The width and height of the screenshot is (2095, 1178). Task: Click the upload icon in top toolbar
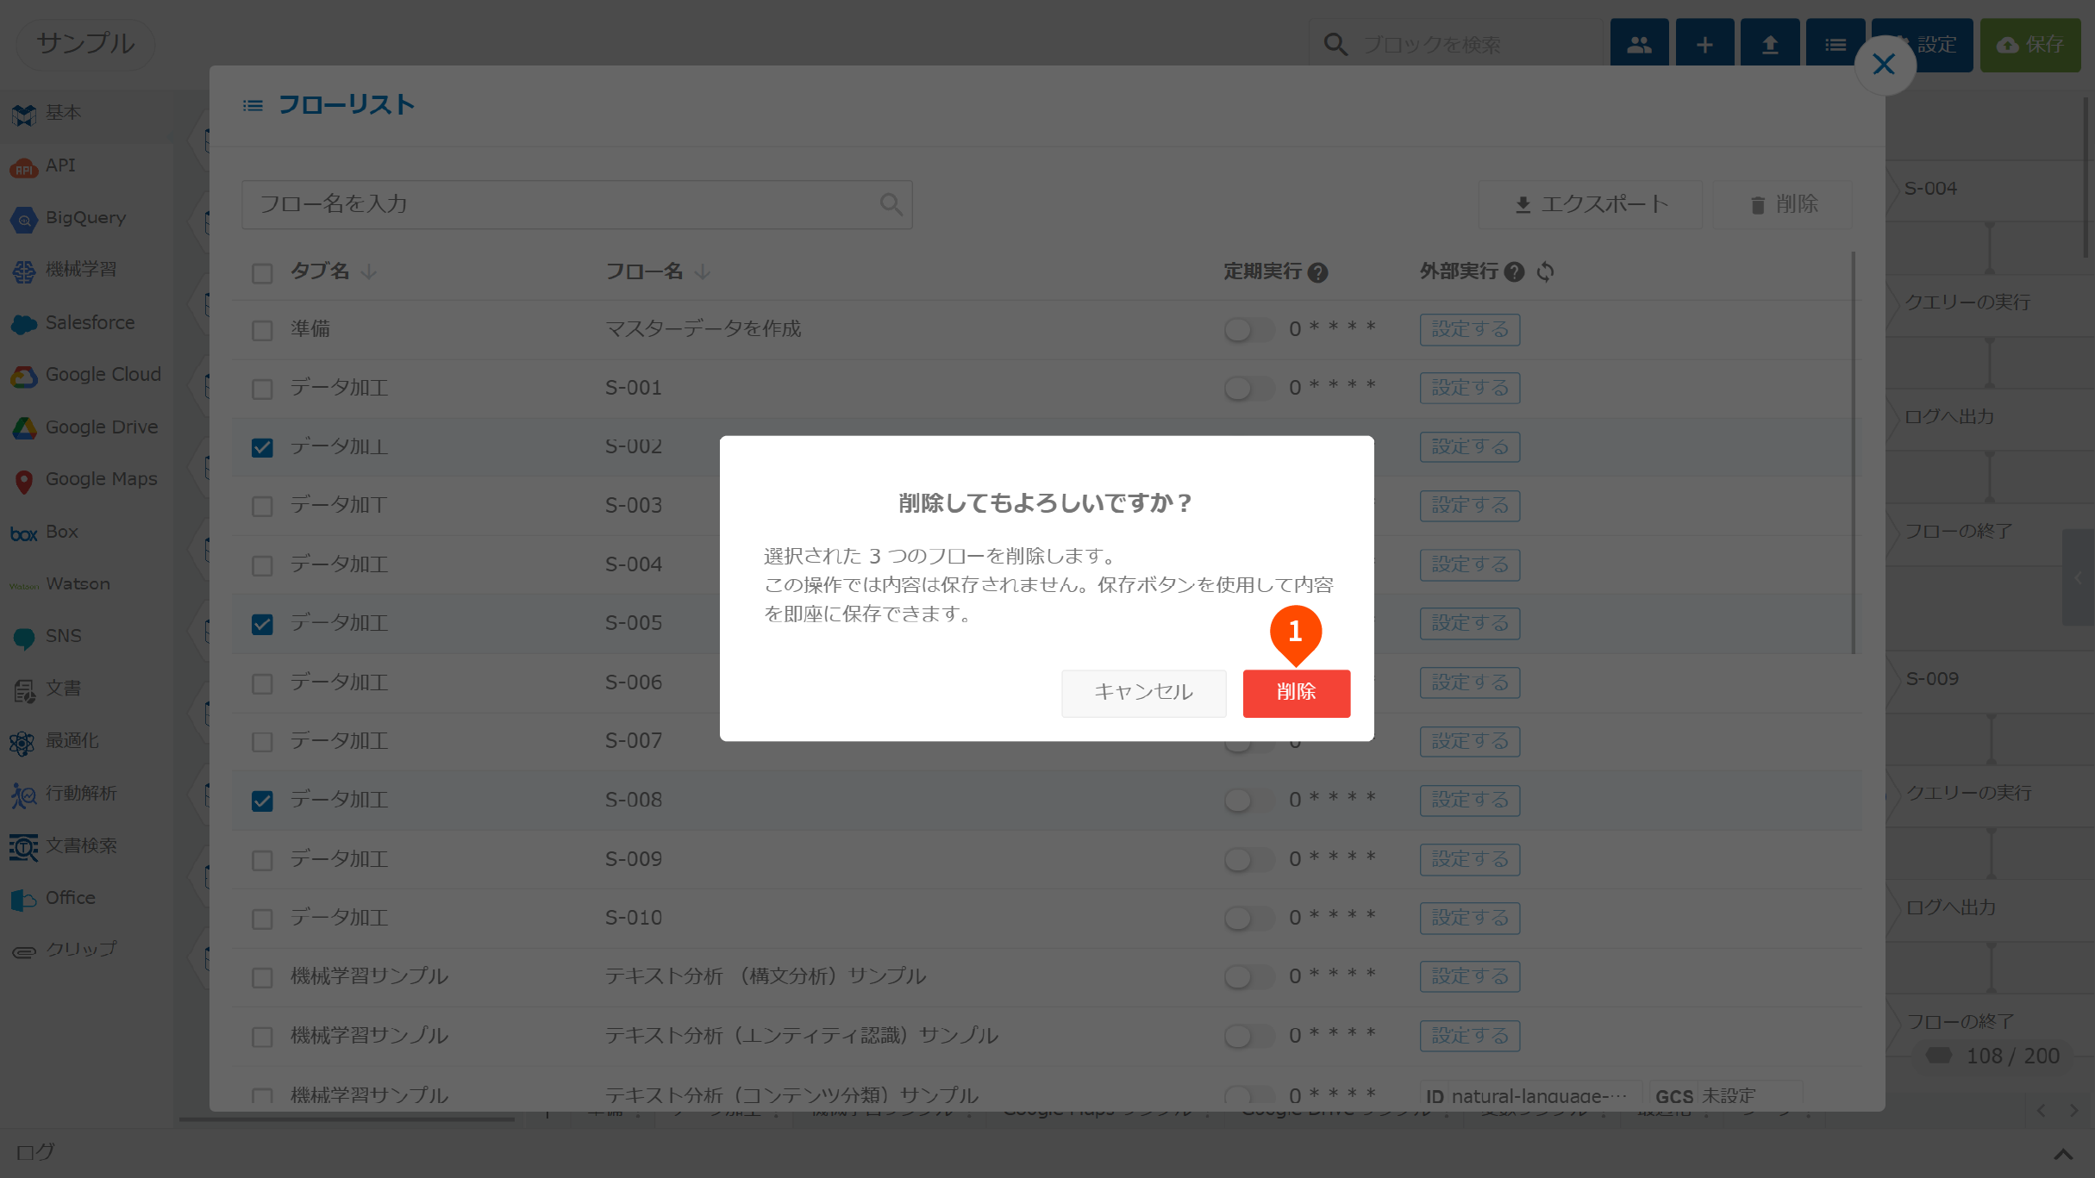click(x=1770, y=44)
